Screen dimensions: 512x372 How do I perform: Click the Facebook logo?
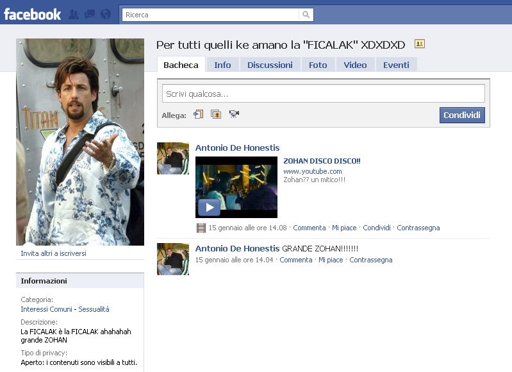point(32,13)
